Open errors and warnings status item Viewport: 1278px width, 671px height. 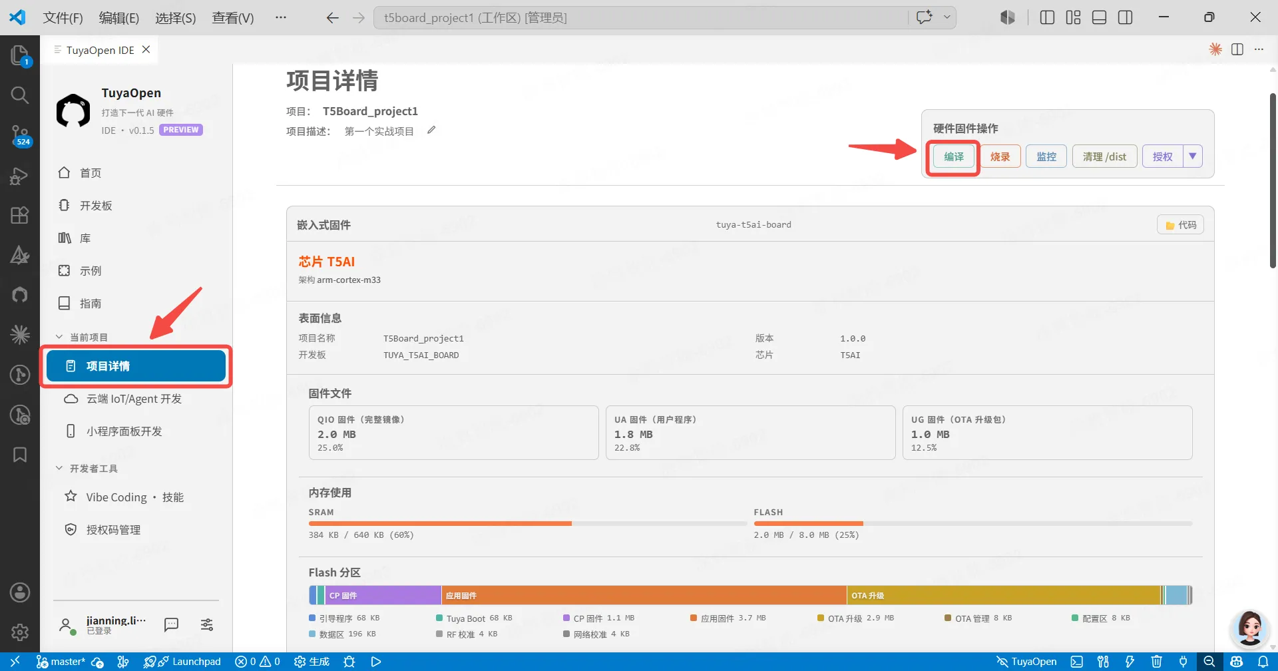tap(258, 662)
